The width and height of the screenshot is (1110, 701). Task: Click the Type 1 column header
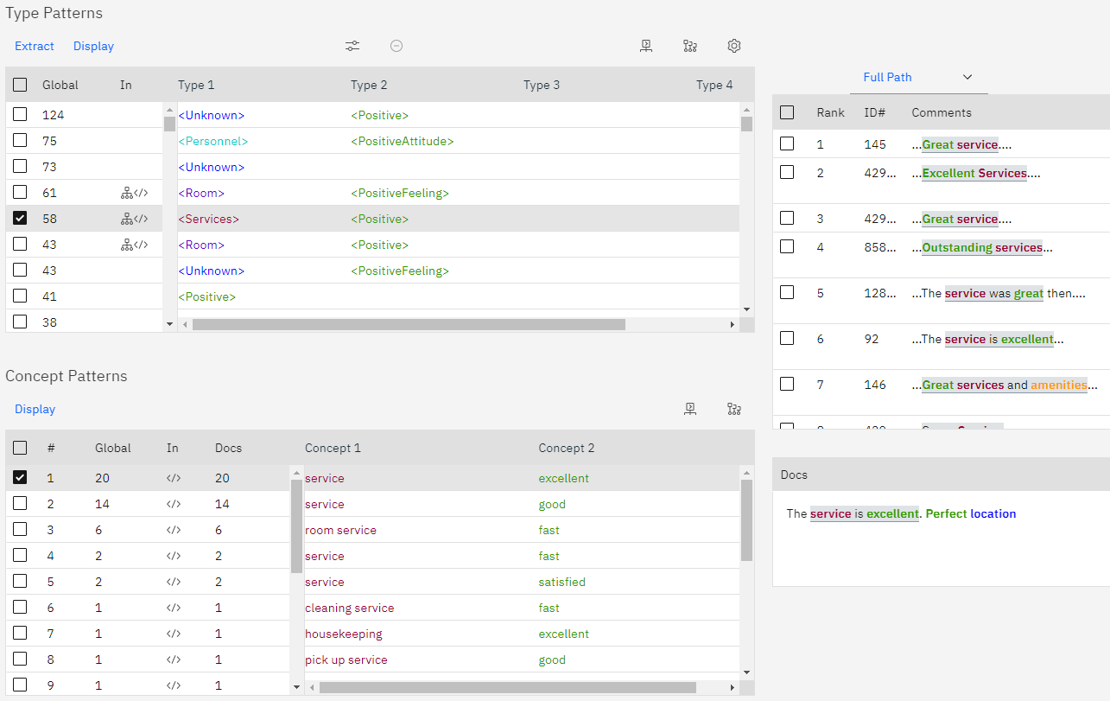click(x=196, y=85)
